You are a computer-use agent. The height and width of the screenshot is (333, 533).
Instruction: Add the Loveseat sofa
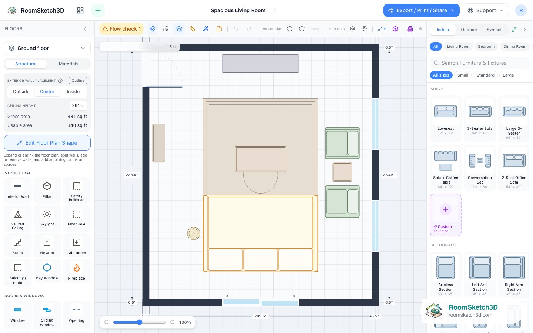click(446, 119)
